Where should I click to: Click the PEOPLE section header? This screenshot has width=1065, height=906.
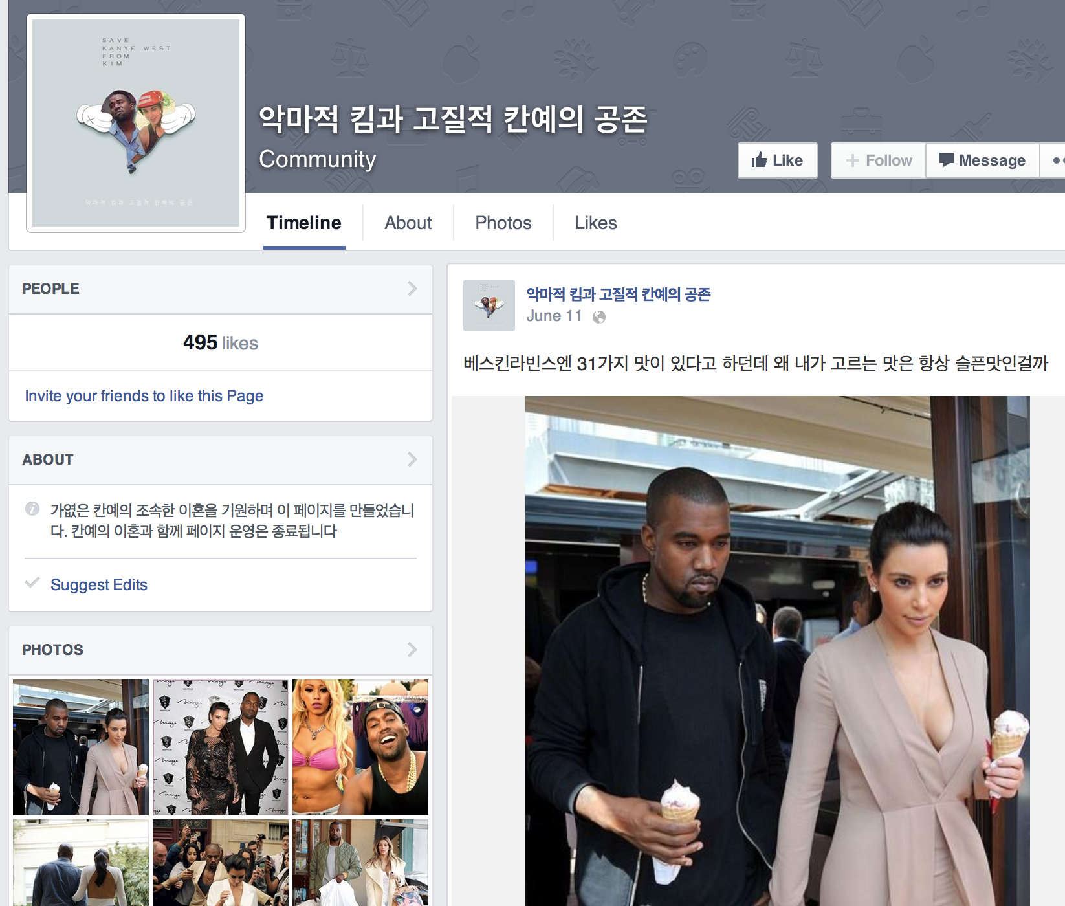click(221, 289)
